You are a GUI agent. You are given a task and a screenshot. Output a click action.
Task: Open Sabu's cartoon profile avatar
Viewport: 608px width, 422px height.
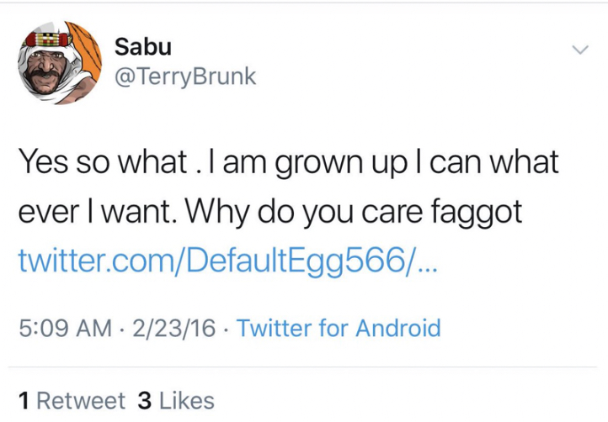tap(60, 63)
